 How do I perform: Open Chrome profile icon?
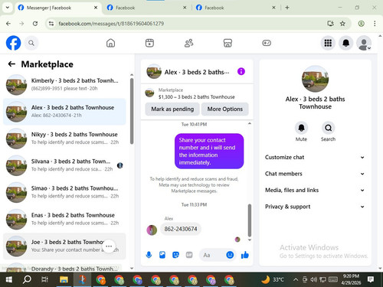click(x=361, y=24)
